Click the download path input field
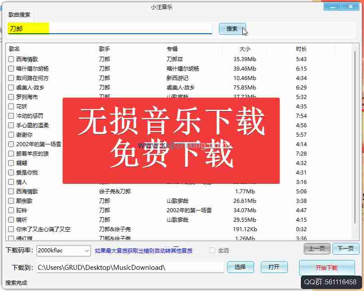The height and width of the screenshot is (291, 364). [130, 268]
